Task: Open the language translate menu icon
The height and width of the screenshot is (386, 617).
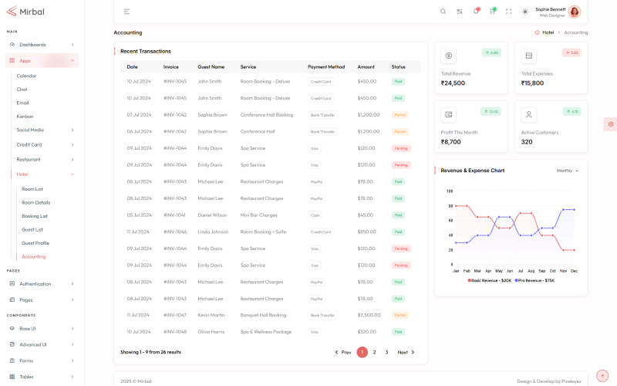Action: [x=460, y=12]
